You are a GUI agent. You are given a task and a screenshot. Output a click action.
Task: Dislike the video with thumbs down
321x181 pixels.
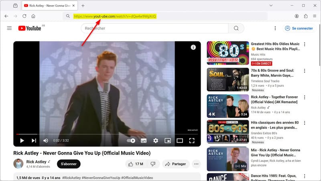pyautogui.click(x=153, y=164)
